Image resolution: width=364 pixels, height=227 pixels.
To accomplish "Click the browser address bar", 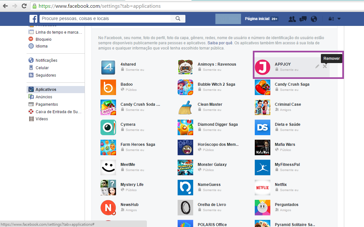I will coord(197,6).
